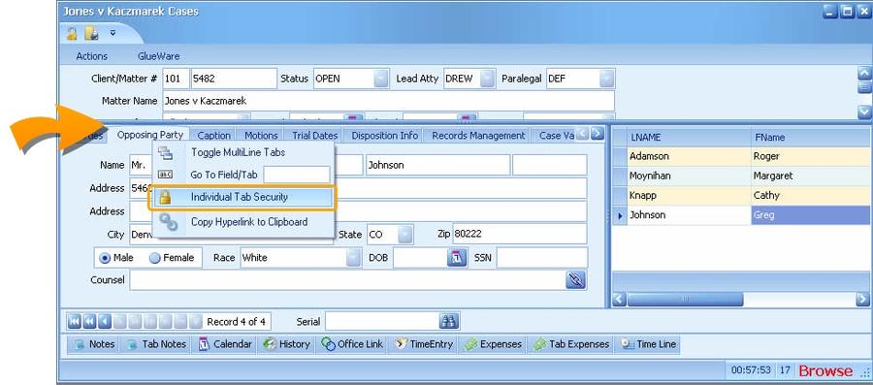Click the grid horizontal scrollbar thumb
Image resolution: width=873 pixels, height=385 pixels.
[685, 300]
